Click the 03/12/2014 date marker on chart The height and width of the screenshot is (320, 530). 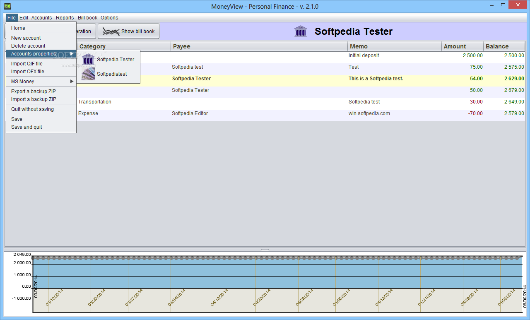coord(55,298)
